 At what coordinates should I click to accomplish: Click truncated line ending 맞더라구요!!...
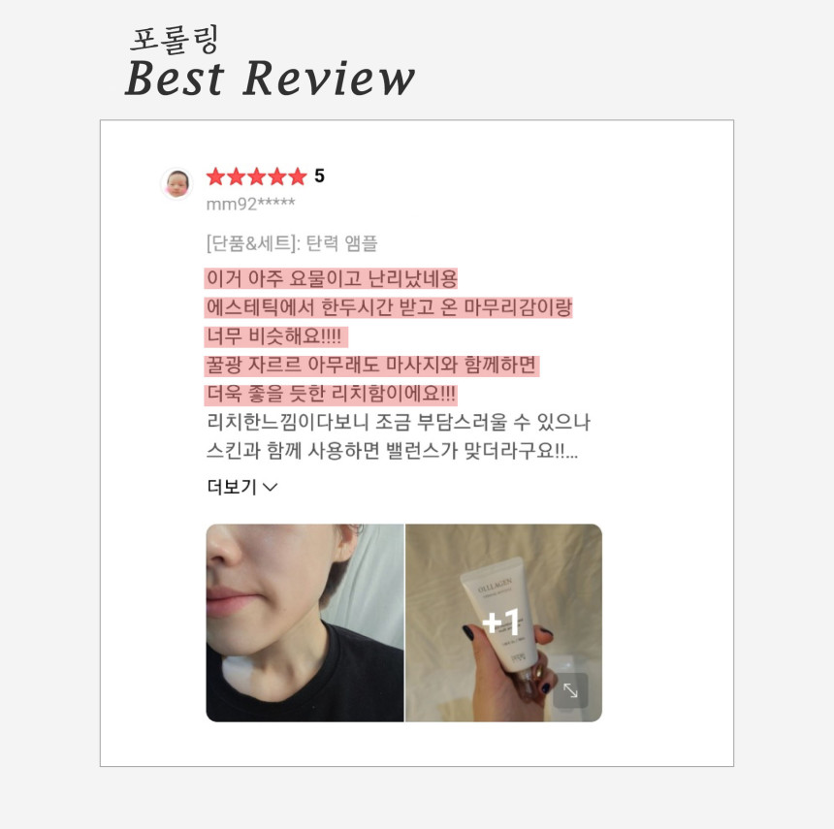click(x=392, y=452)
